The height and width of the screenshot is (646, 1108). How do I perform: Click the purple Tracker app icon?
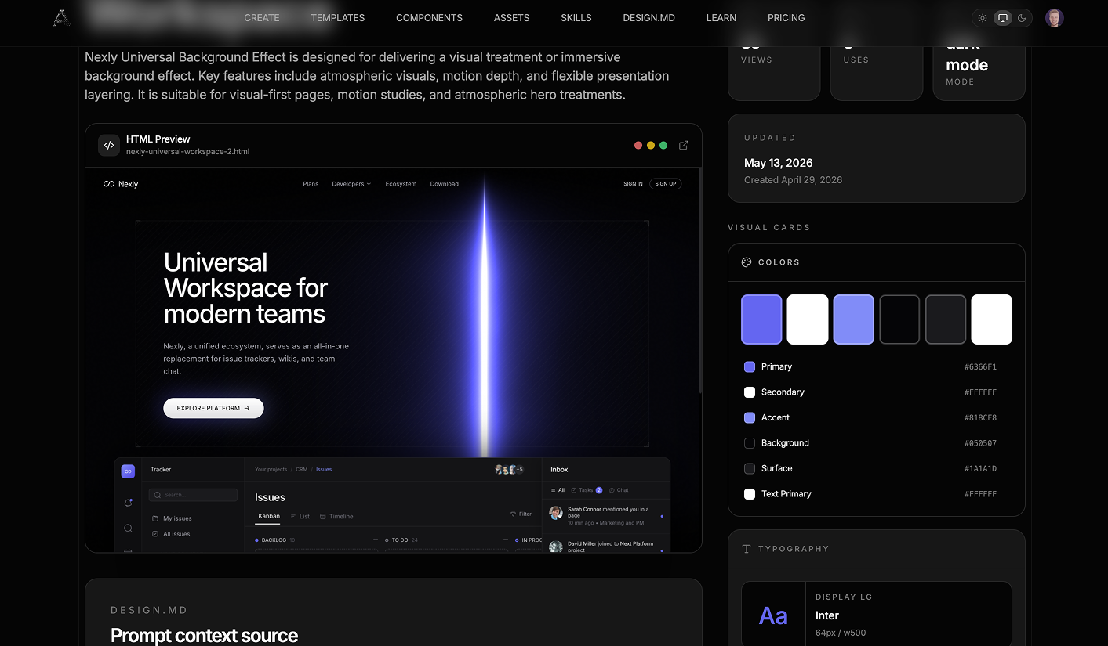[x=128, y=471]
